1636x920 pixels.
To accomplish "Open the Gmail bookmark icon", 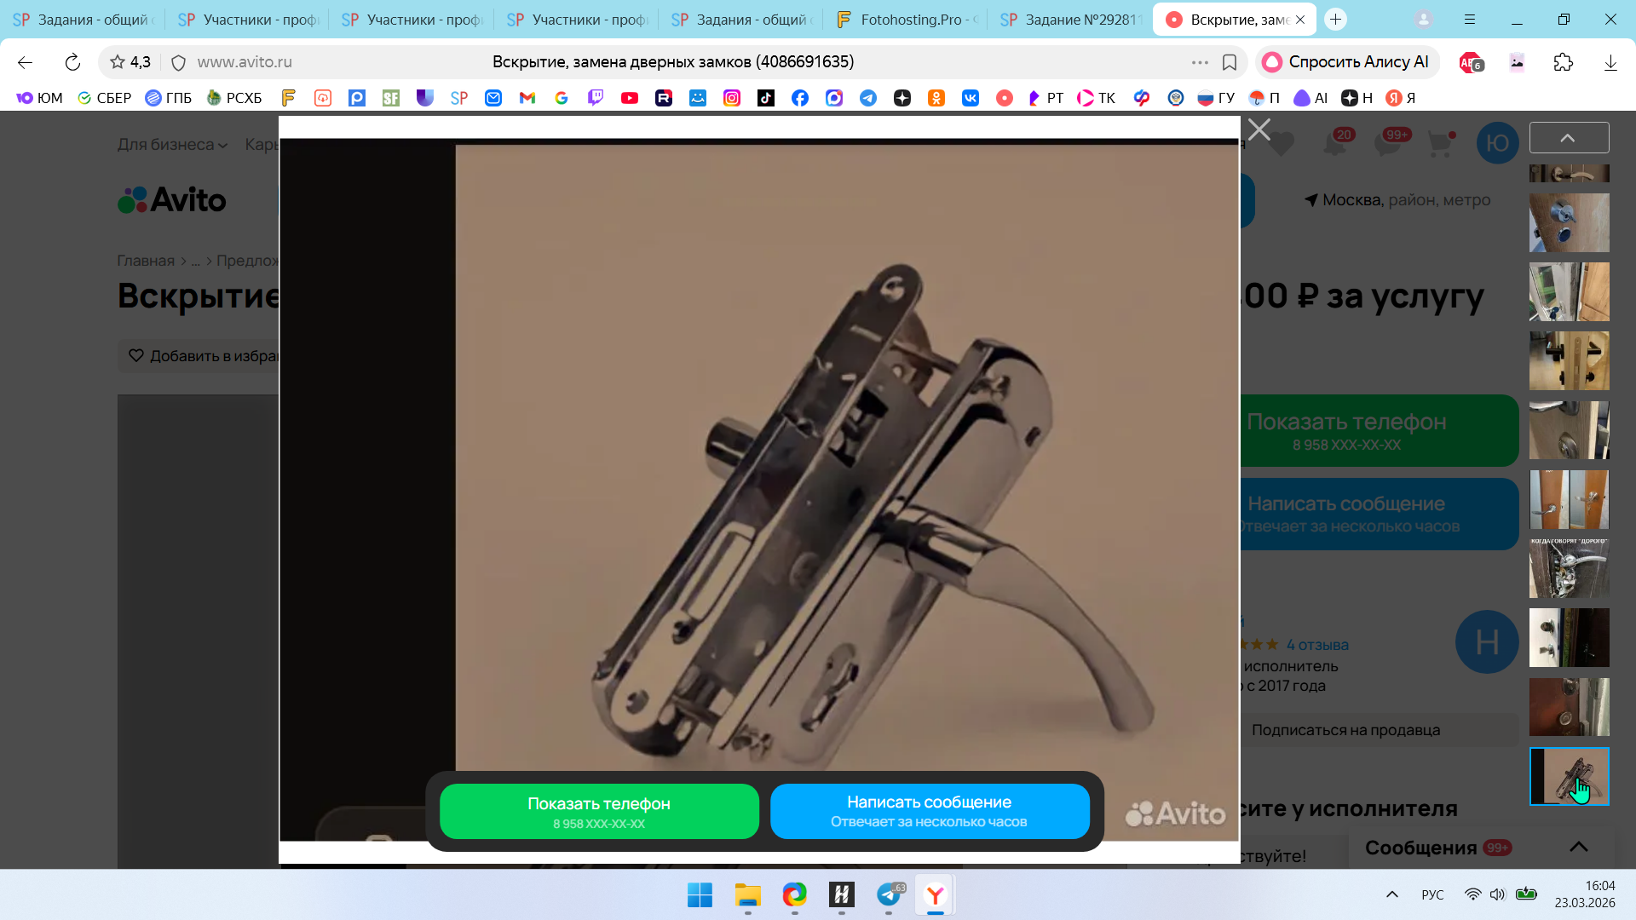I will click(x=527, y=98).
